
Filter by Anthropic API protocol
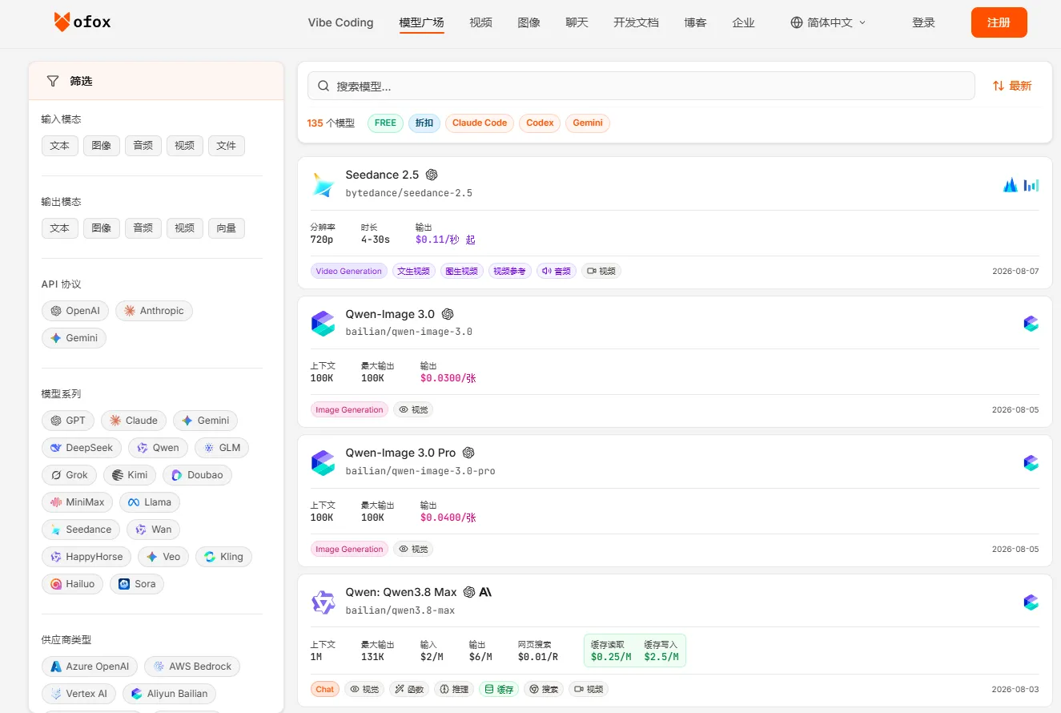coord(154,311)
